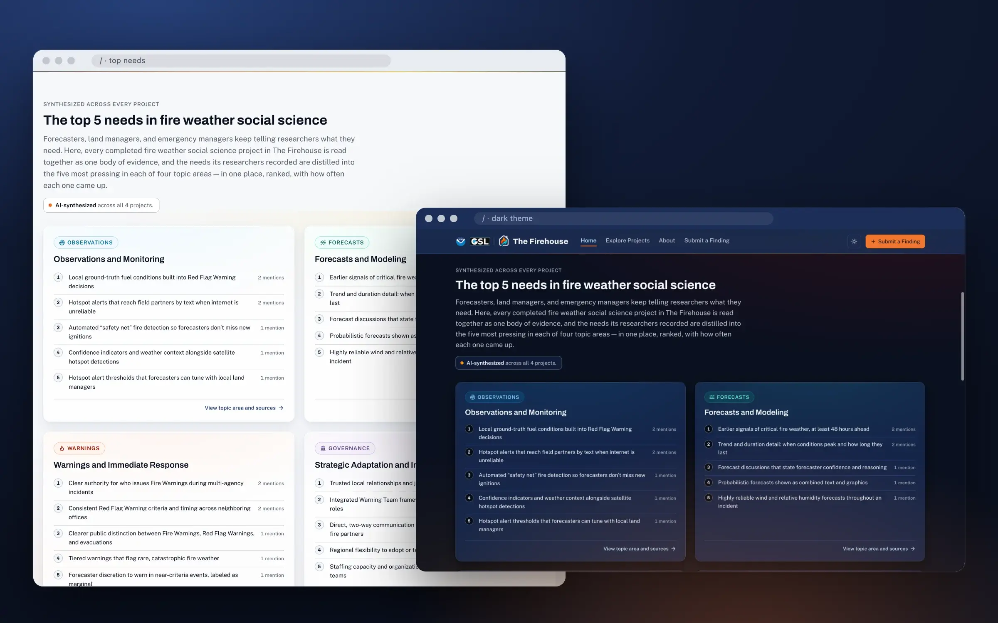Click AI-synthesized pill in top needs window
998x623 pixels.
click(x=101, y=205)
